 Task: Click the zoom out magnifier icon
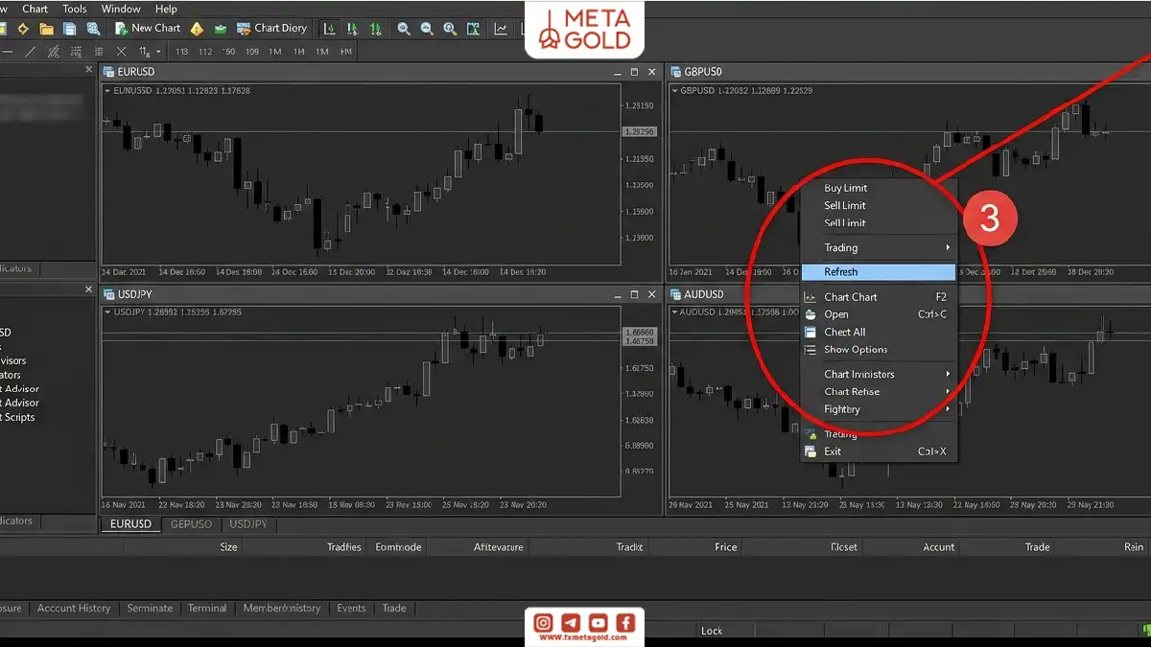pos(427,29)
